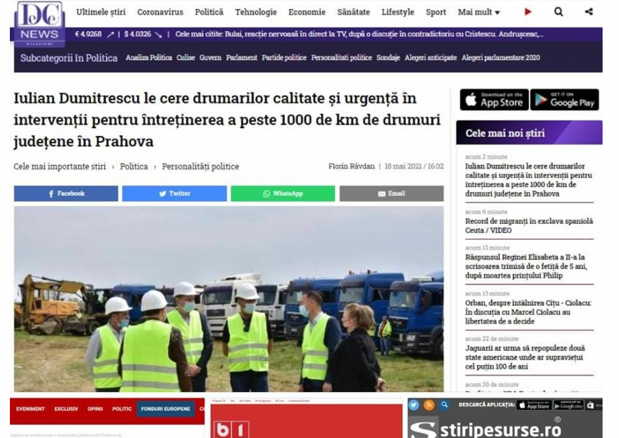
Task: Click the Personalități politice breadcrumb
Action: (200, 167)
